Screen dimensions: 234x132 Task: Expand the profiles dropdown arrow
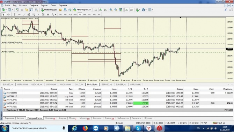12,10
